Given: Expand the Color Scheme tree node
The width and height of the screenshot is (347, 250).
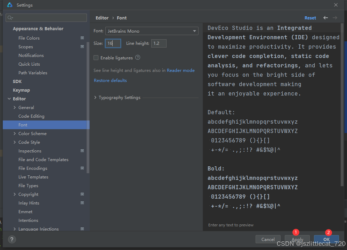Looking at the screenshot, I should 15,133.
